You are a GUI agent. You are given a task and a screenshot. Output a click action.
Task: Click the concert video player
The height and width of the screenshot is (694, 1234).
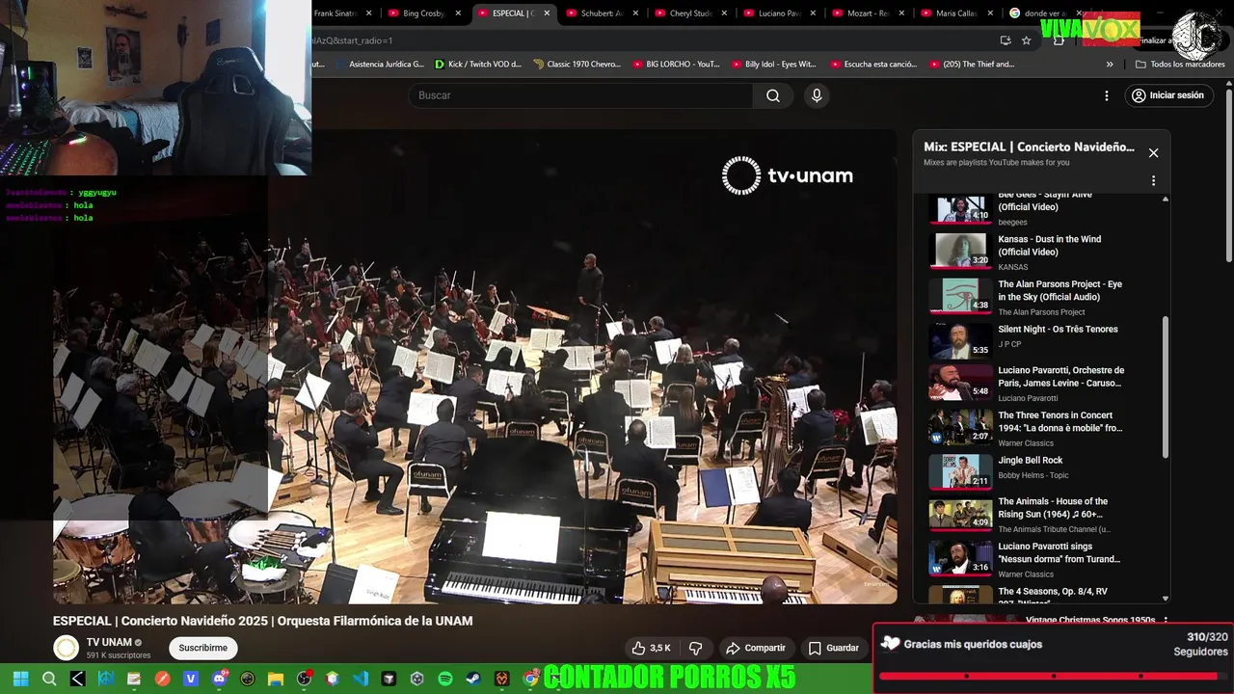pyautogui.click(x=475, y=366)
